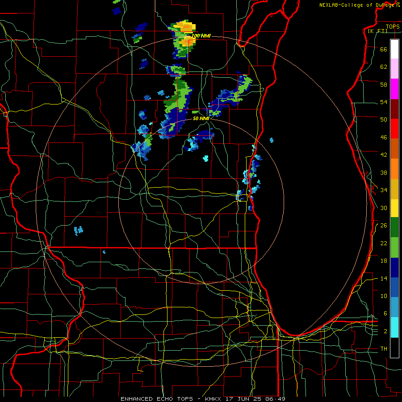Click the TOPS legend heading
Viewport: 402px width, 402px height.
[x=393, y=26]
